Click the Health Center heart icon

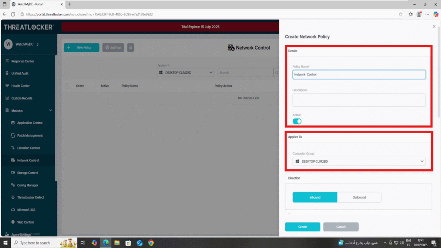coord(7,86)
